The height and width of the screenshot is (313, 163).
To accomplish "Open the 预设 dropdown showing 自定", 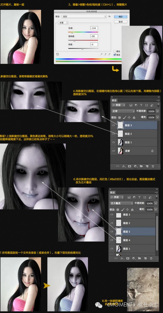I will click(x=84, y=16).
